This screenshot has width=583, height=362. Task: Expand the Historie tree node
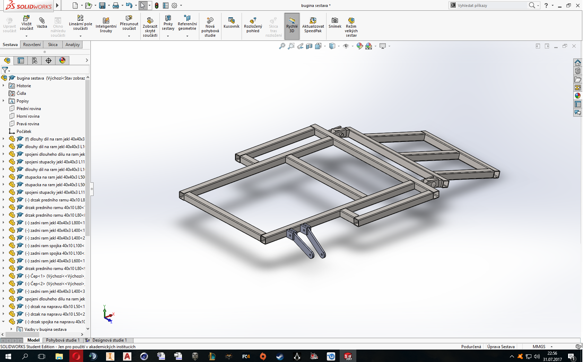3,85
